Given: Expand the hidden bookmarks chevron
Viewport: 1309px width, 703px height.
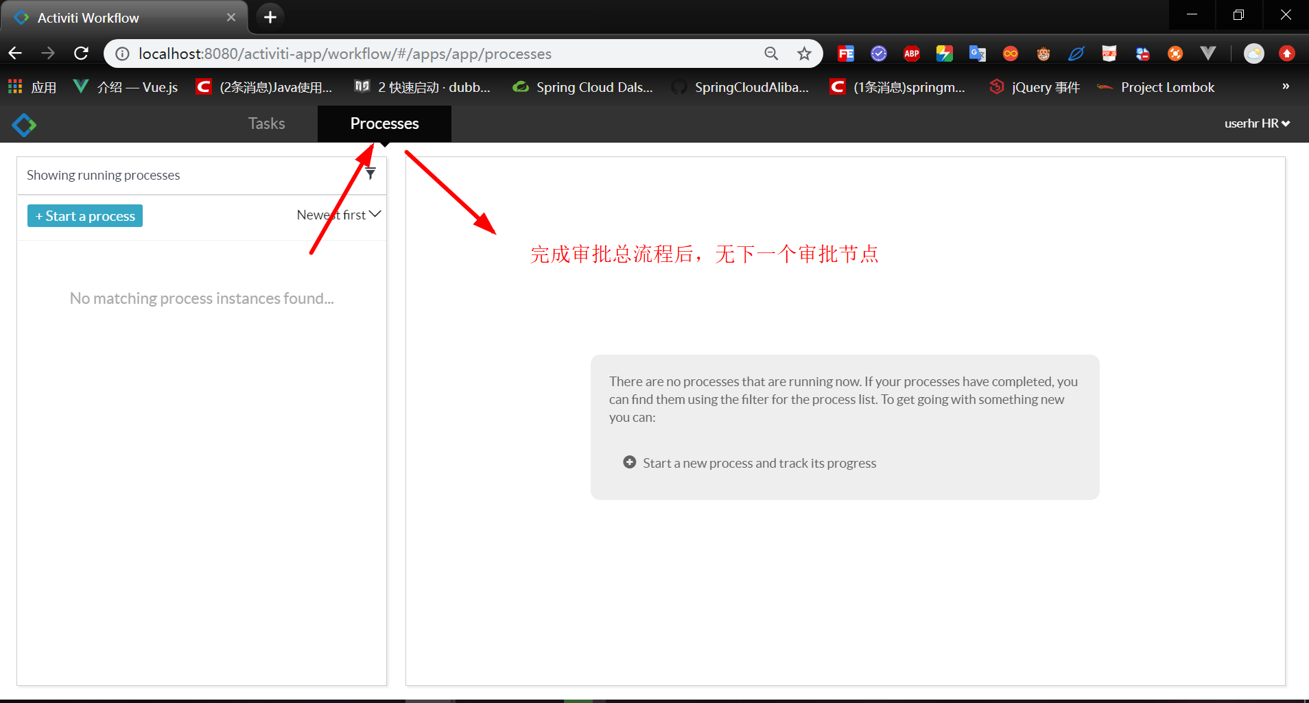Looking at the screenshot, I should click(1285, 86).
